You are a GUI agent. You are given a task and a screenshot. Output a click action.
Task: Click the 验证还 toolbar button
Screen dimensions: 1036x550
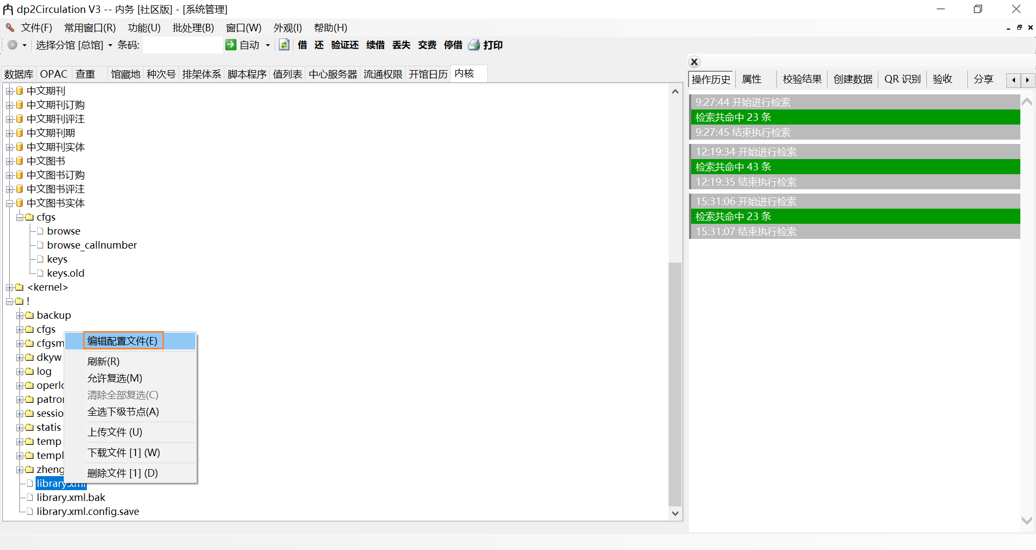(345, 45)
